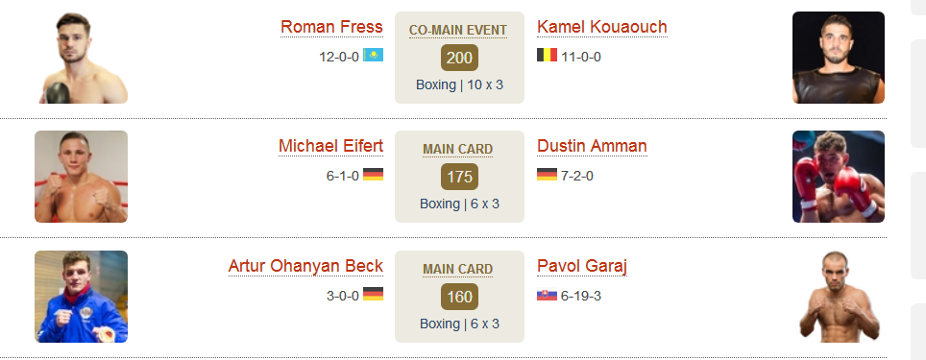Viewport: 926px width, 360px height.
Task: Click the 160 weight badge
Action: pos(459,297)
